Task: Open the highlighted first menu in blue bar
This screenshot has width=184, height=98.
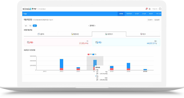Action: (x=121, y=14)
